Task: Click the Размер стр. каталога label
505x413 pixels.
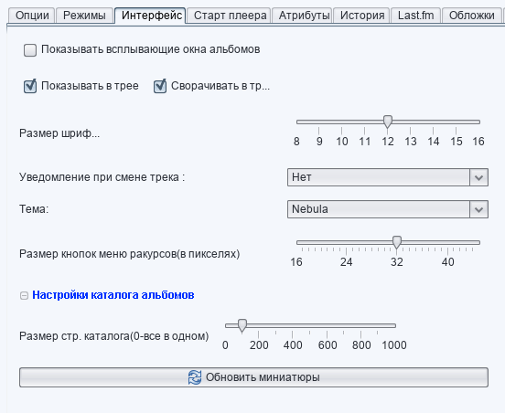Action: point(114,336)
